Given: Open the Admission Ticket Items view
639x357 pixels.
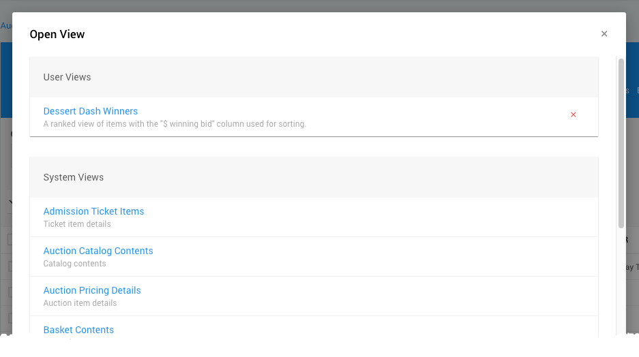Looking at the screenshot, I should pyautogui.click(x=93, y=211).
